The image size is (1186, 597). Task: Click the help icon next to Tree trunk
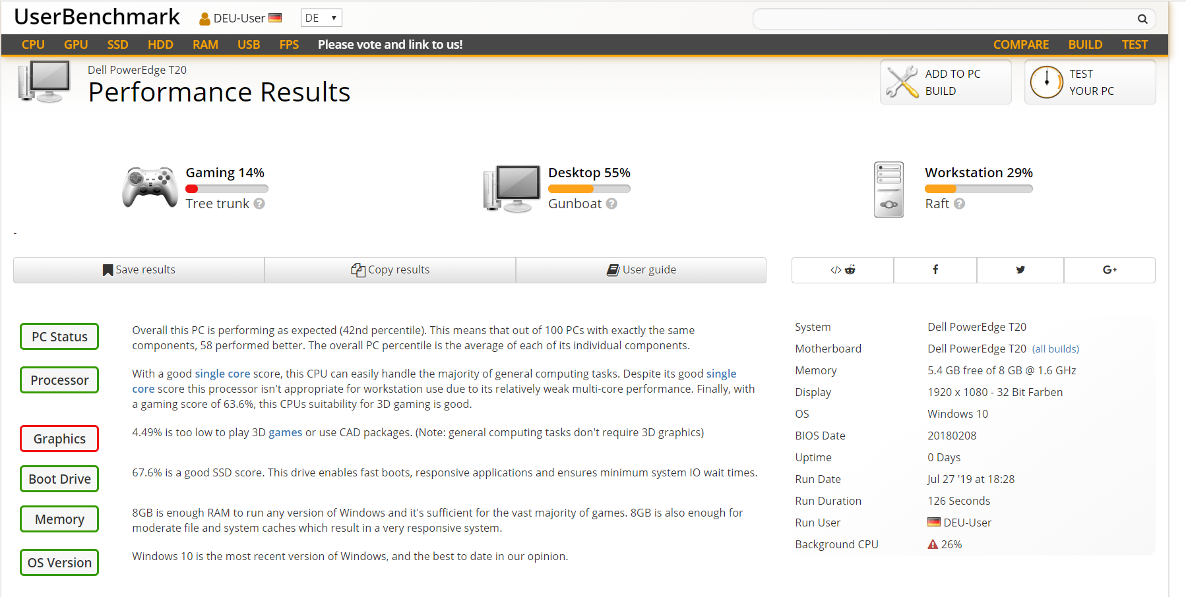259,204
